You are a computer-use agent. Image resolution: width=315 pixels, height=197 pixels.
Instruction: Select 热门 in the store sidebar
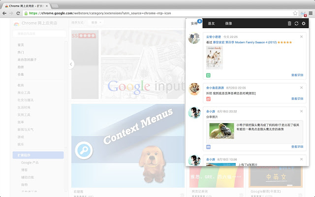pos(21,52)
